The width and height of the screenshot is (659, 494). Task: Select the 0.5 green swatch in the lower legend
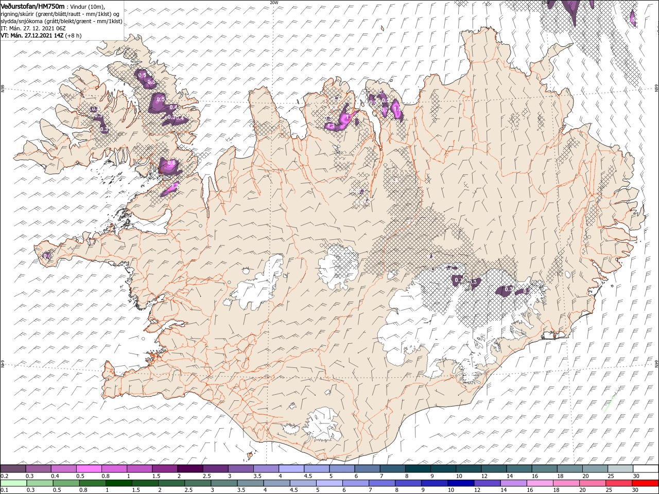click(x=66, y=483)
